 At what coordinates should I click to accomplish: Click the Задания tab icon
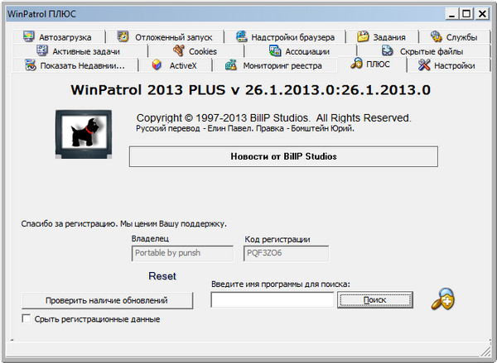pos(363,36)
